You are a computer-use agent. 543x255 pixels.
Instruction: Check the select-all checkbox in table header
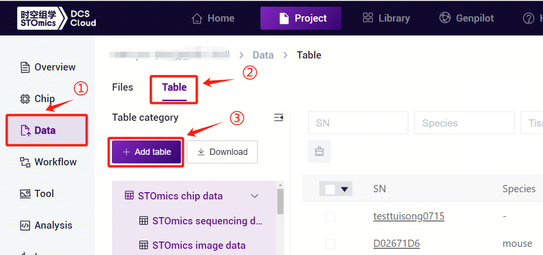[330, 189]
